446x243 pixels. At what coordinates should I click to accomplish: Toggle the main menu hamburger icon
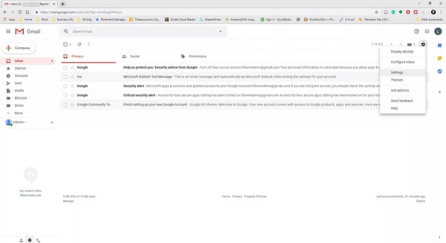click(8, 31)
